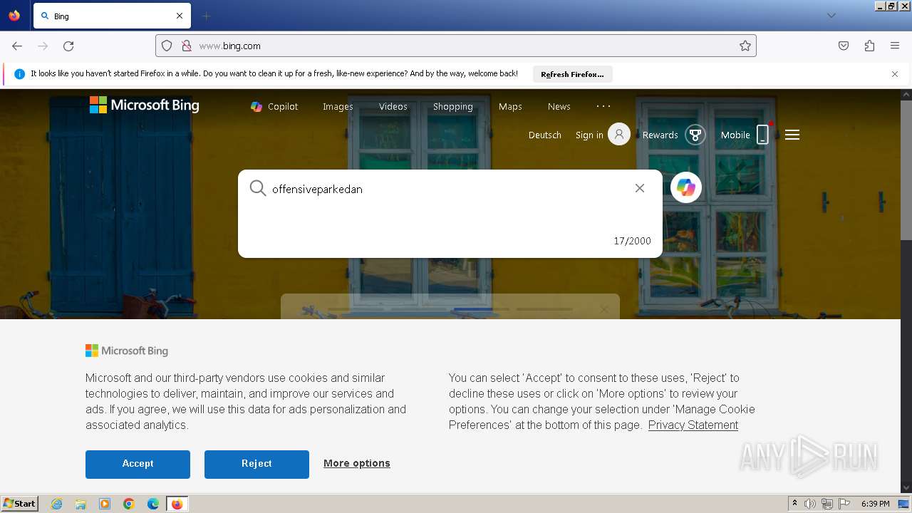Launch Google Chrome from the taskbar
Viewport: 912px width, 513px height.
pos(129,504)
